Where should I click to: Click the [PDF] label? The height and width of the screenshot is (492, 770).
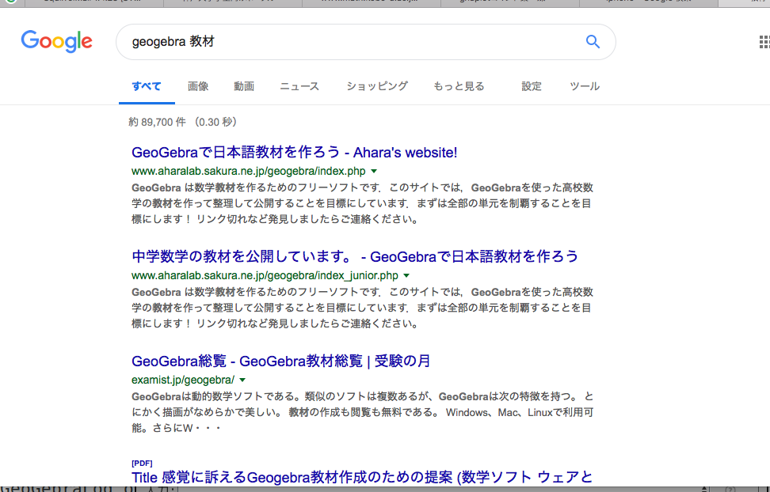point(142,463)
